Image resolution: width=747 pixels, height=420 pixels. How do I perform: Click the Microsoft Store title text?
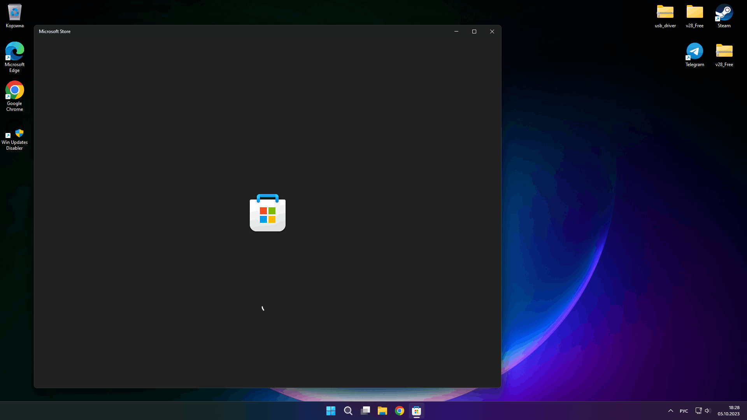[x=55, y=31]
